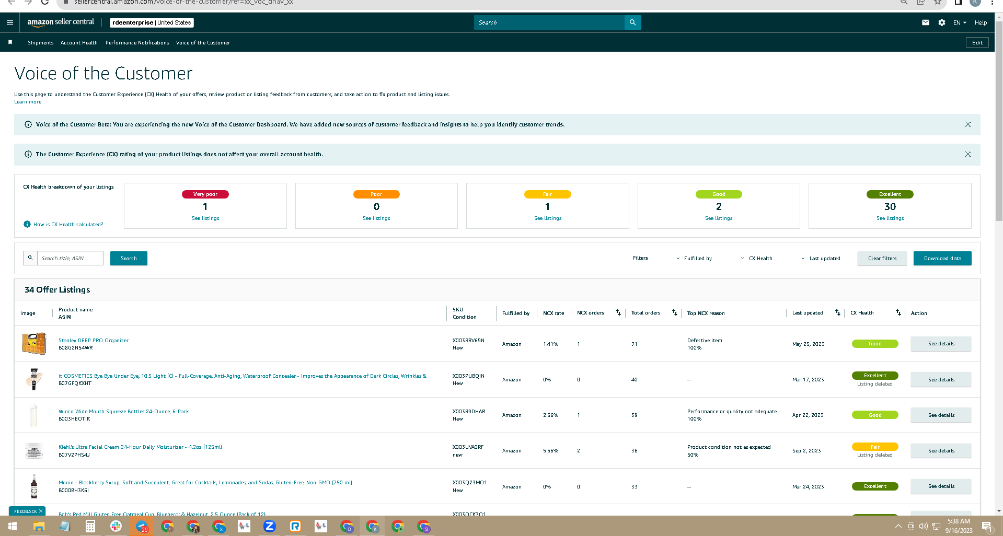The height and width of the screenshot is (536, 1003).
Task: Click the Stanley organizer product thumbnail
Action: pos(34,343)
